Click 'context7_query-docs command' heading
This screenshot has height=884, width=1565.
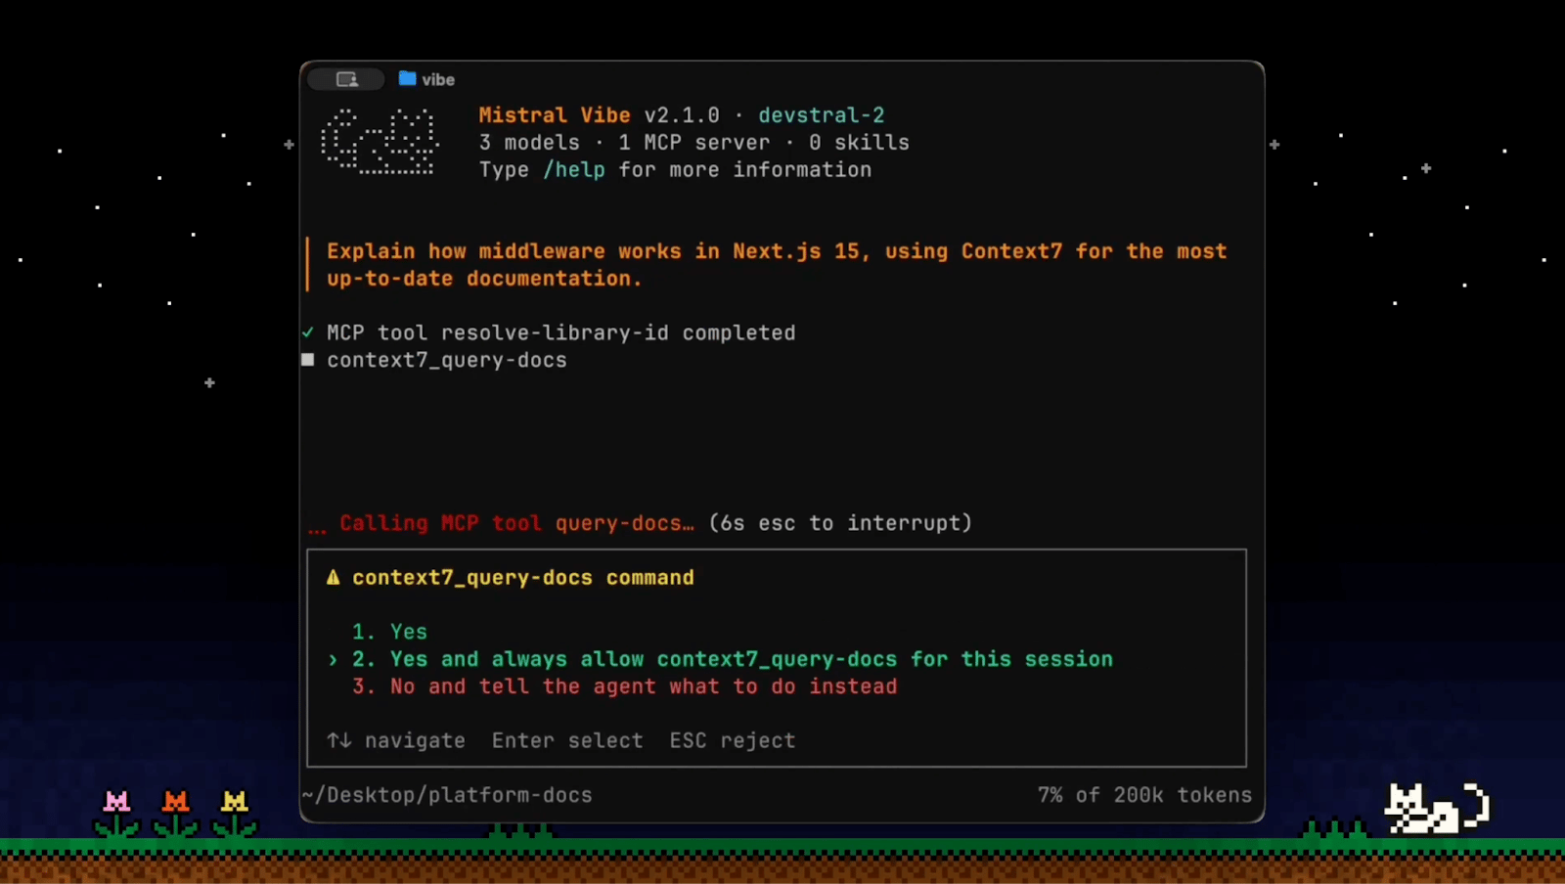pyautogui.click(x=523, y=578)
